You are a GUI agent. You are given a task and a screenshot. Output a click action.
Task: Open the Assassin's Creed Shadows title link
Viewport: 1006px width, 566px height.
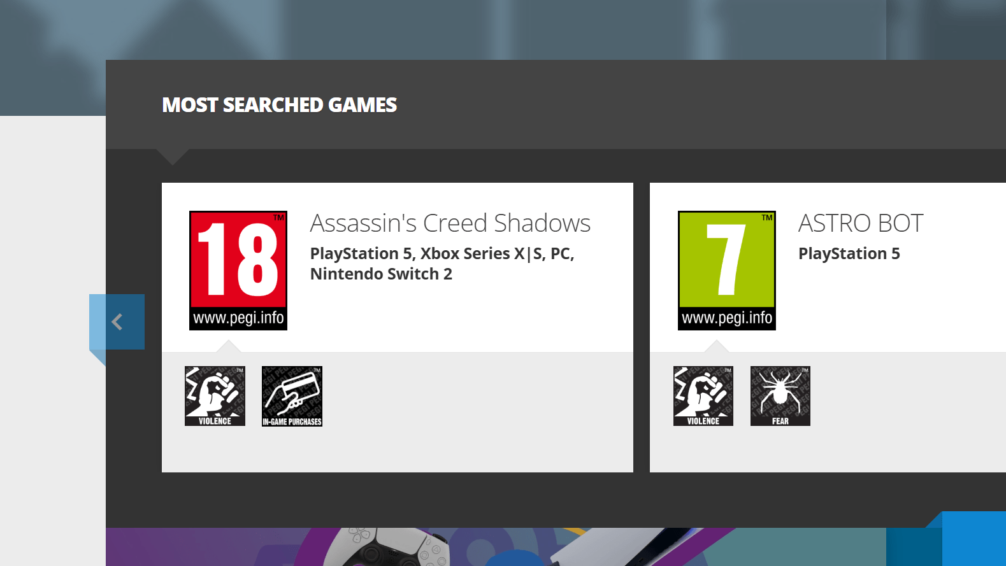click(450, 223)
